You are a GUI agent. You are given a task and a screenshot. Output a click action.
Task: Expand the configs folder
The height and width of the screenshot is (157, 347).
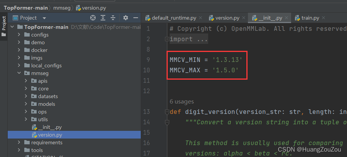click(x=19, y=35)
